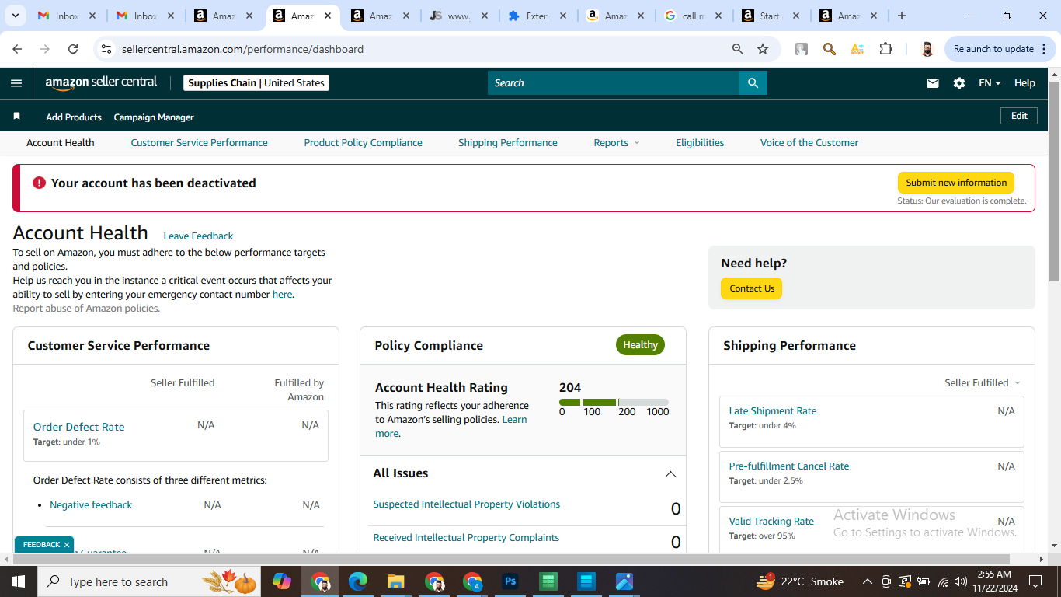Open Add Products link
Screen dimensions: 1061x597
click(74, 117)
